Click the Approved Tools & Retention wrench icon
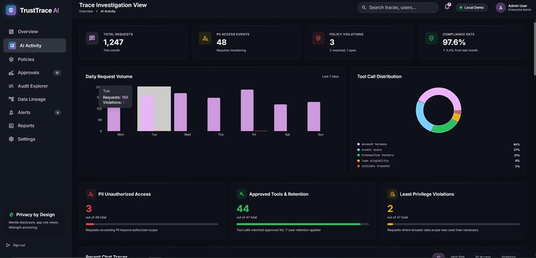Viewport: 536px width, 258px height. (x=241, y=194)
